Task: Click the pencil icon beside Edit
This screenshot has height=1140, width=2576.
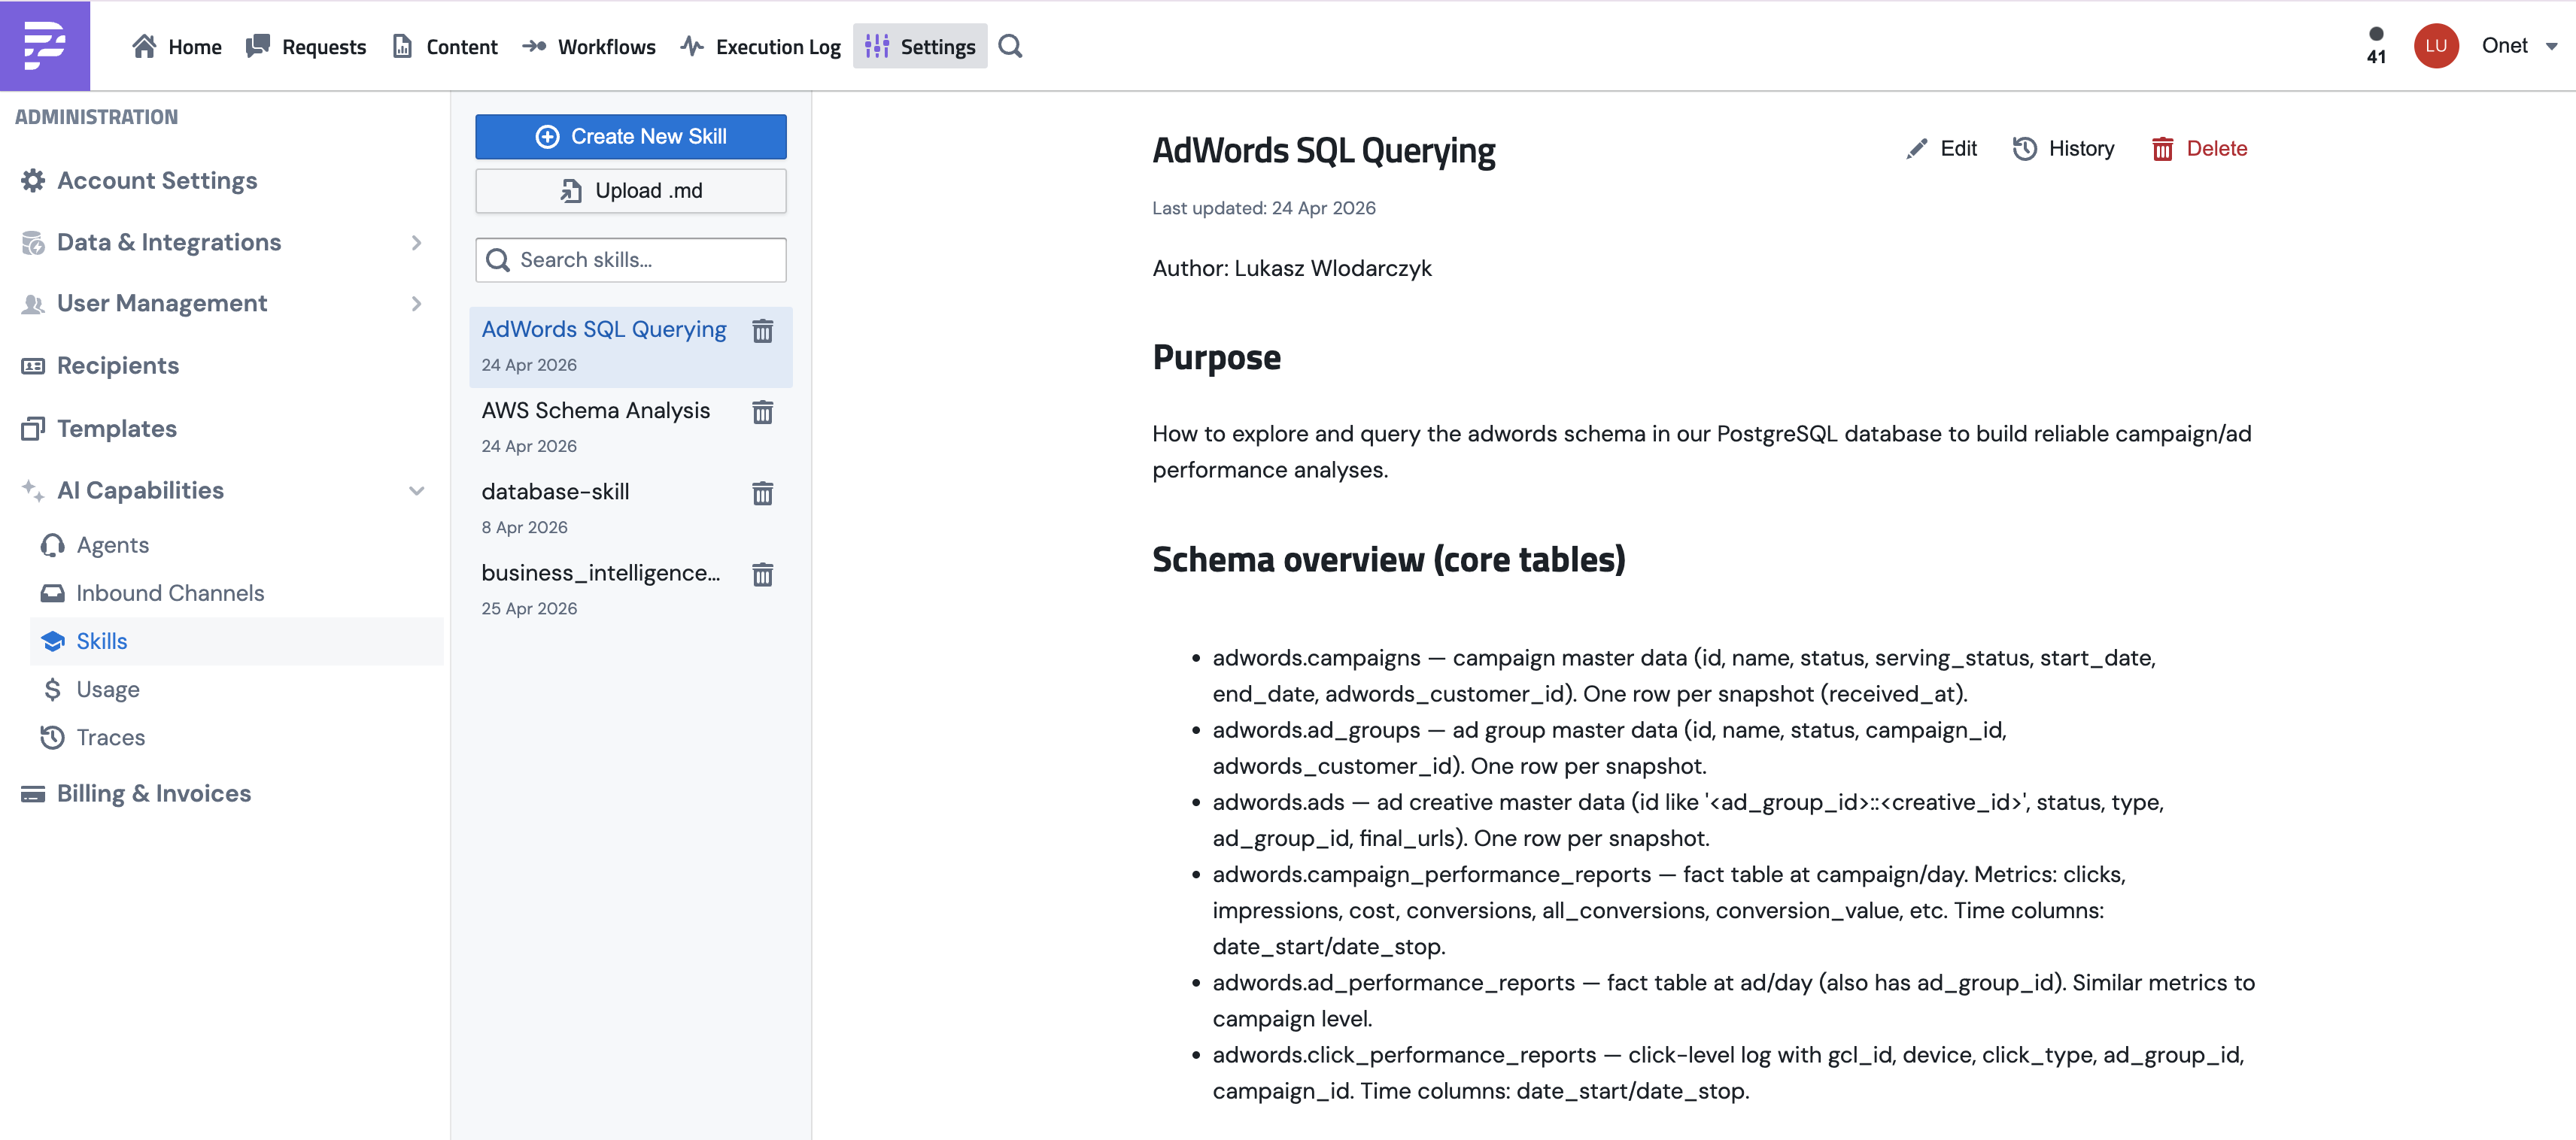Action: pos(1916,149)
